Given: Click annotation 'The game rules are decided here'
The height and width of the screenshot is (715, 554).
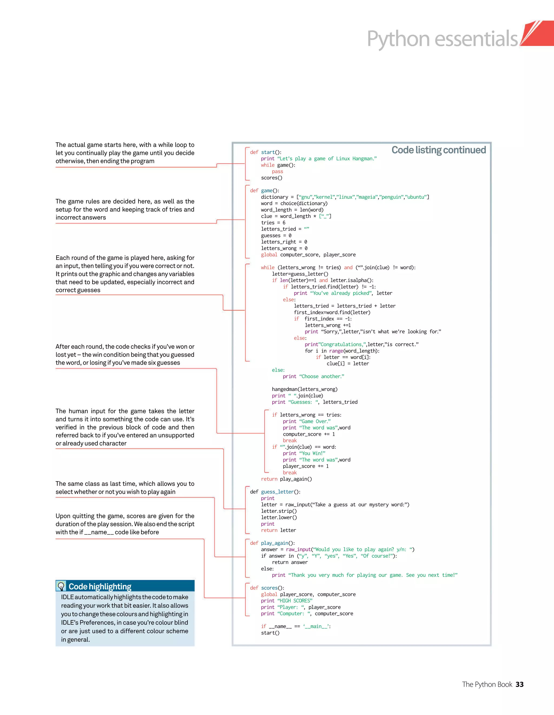Looking at the screenshot, I should (125, 209).
